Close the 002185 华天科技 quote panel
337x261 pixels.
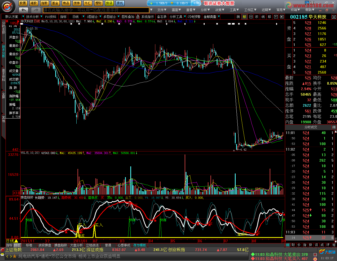(334, 17)
